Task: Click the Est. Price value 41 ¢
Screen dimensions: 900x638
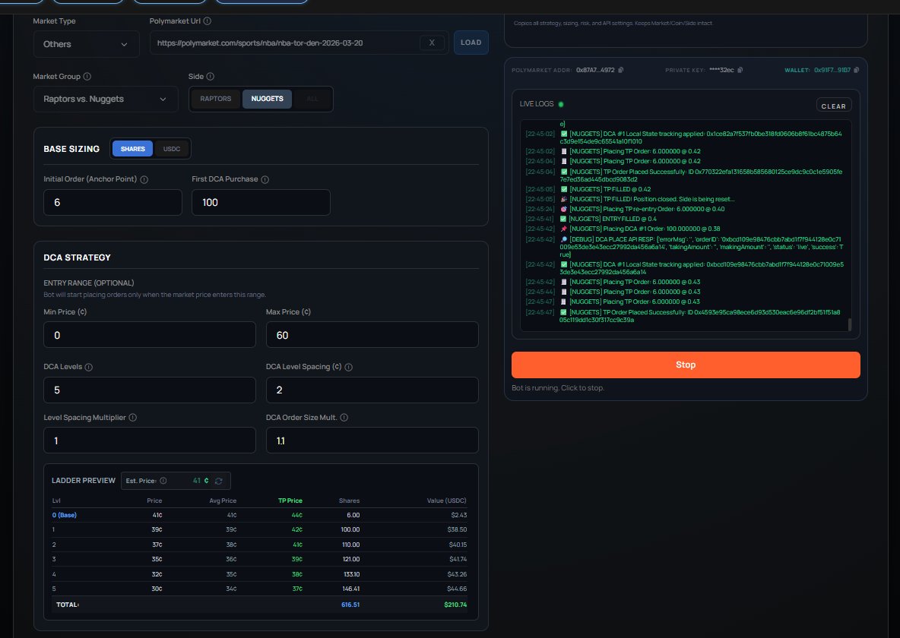Action: [201, 481]
